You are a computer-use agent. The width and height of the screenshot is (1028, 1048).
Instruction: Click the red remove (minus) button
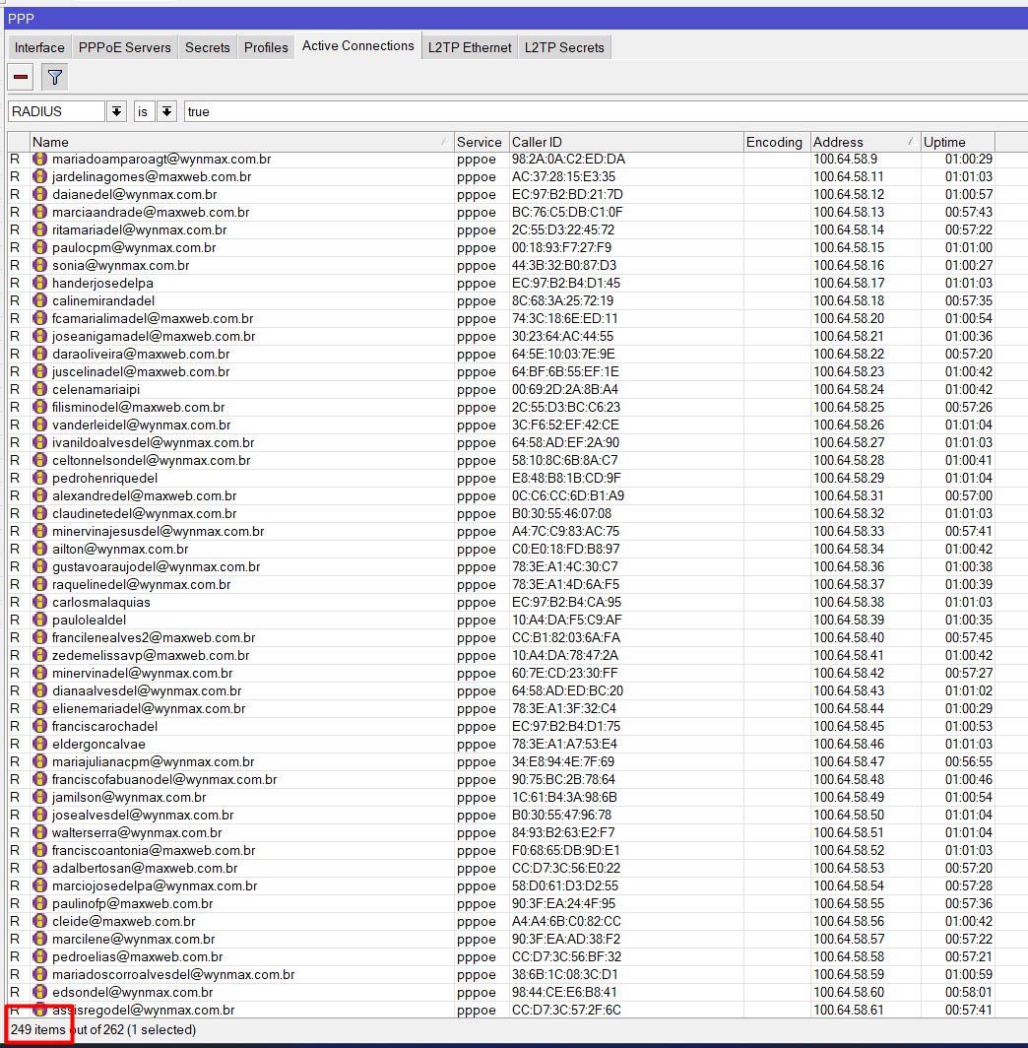tap(21, 77)
